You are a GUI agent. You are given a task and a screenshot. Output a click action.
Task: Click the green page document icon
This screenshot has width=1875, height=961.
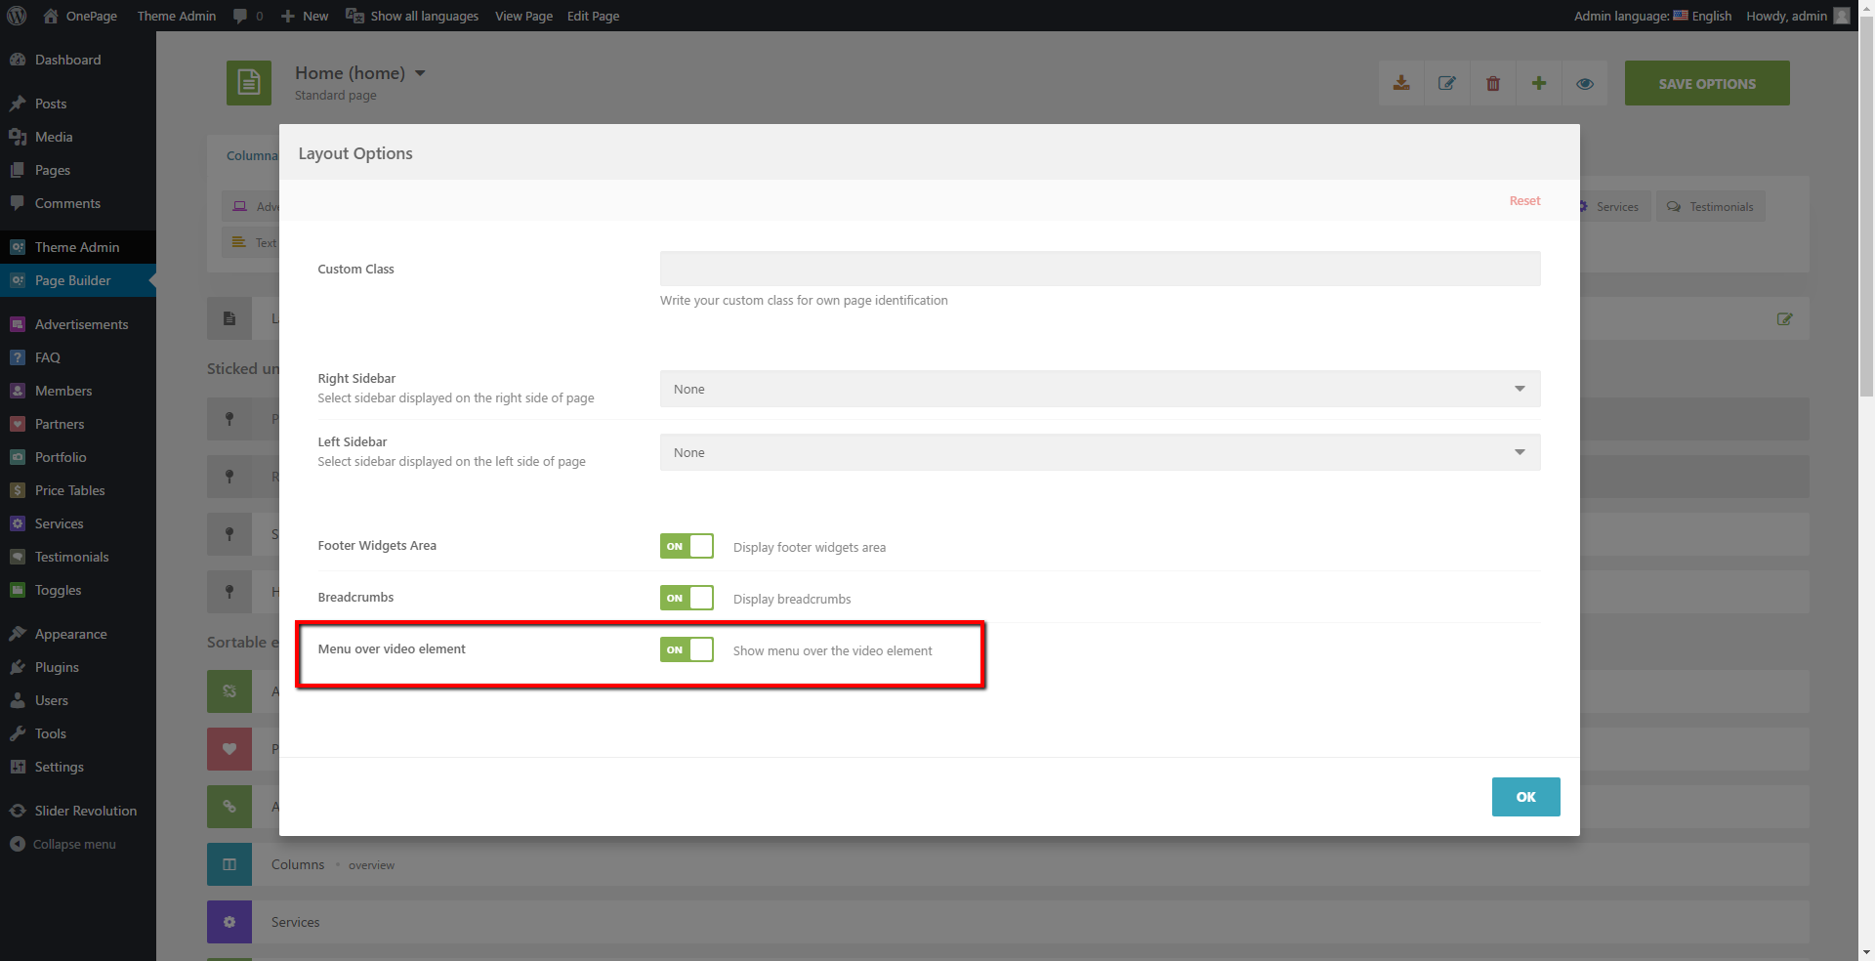(249, 83)
